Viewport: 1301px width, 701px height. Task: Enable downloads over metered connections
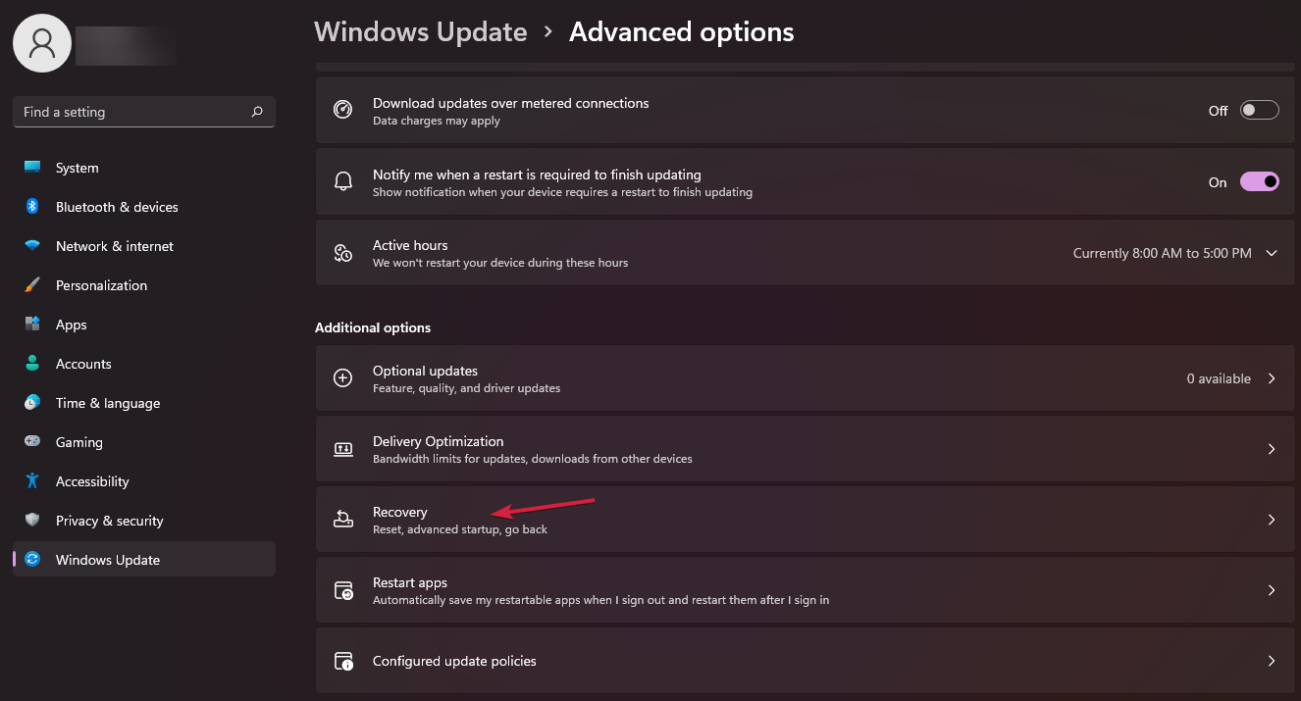pyautogui.click(x=1259, y=110)
